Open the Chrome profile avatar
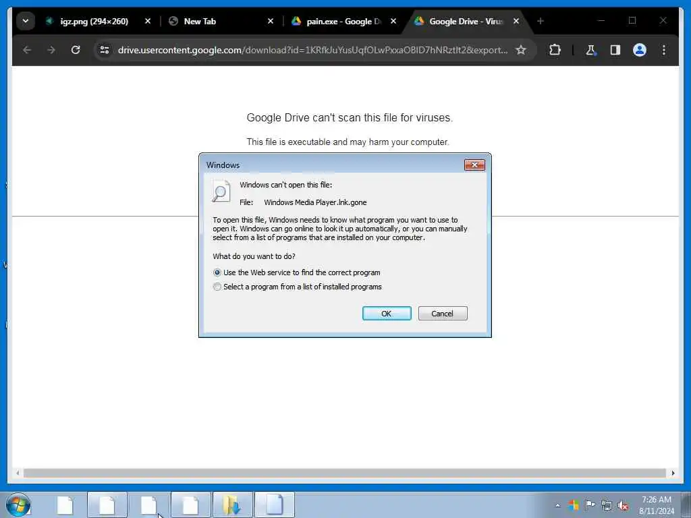691x518 pixels. pos(640,50)
